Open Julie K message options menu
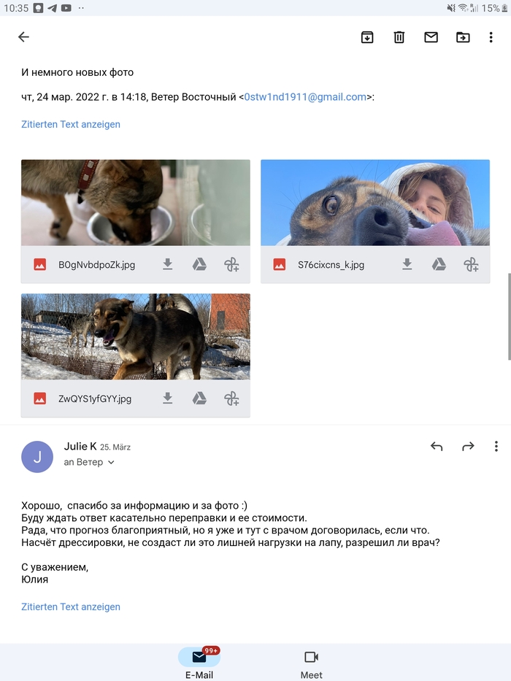This screenshot has width=511, height=681. 496,446
